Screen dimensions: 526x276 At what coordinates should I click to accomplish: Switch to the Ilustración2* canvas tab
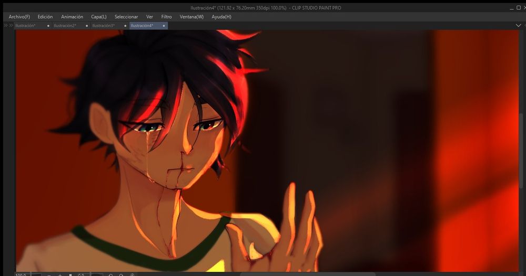[x=71, y=26]
